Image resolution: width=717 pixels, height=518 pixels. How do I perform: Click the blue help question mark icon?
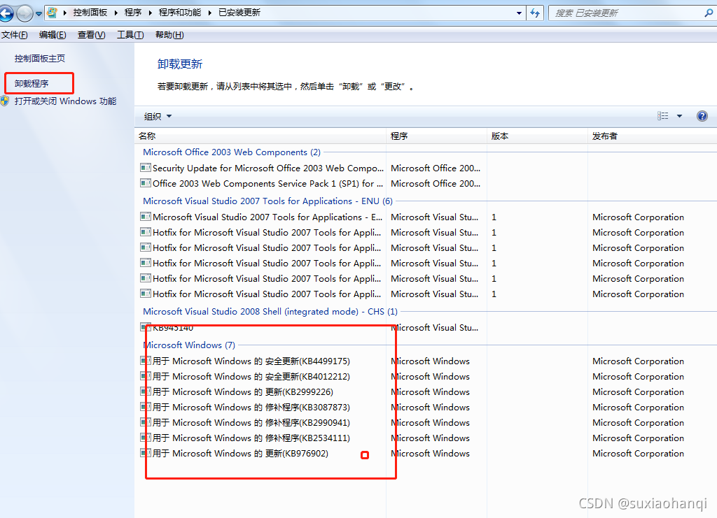(702, 116)
